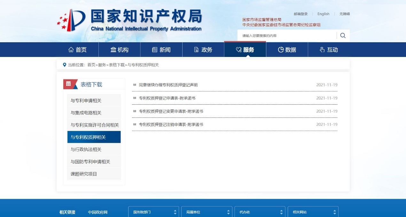Click date 2021-11-19 of 同意继续办理专利权质押登记声明 row
Image resolution: width=406 pixels, height=217 pixels.
(327, 85)
